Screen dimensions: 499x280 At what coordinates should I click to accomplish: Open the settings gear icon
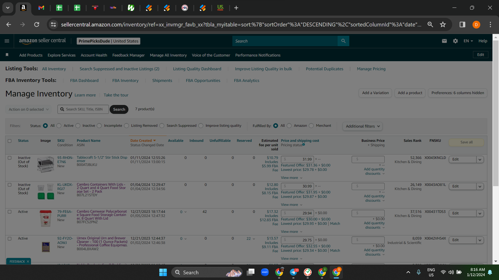point(455,41)
